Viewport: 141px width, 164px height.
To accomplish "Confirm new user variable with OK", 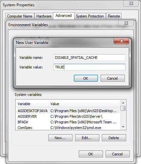I will 86,78.
